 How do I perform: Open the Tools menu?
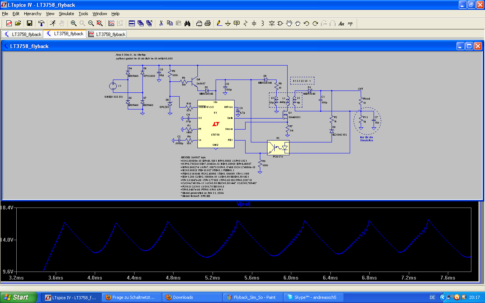pyautogui.click(x=83, y=14)
